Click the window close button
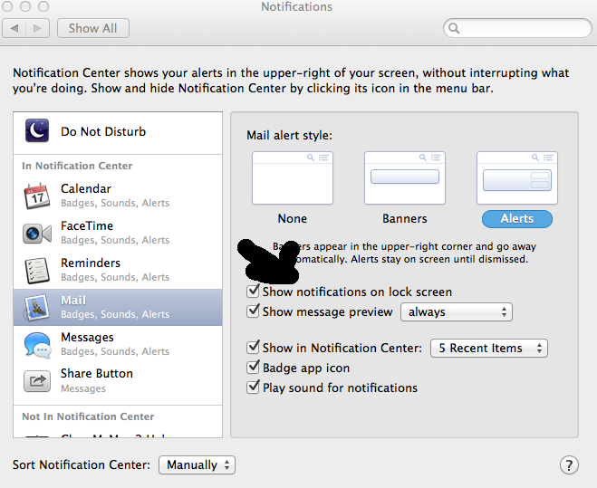597x488 pixels. [7, 6]
